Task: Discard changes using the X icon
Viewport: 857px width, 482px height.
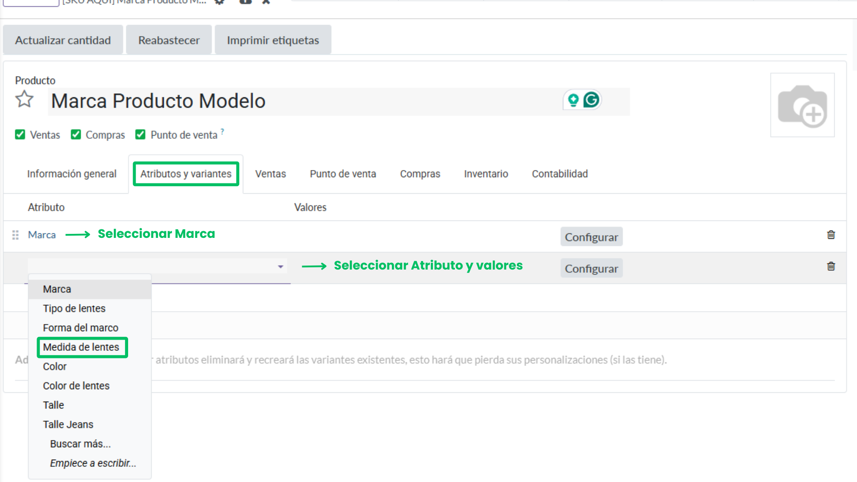Action: pos(266,2)
